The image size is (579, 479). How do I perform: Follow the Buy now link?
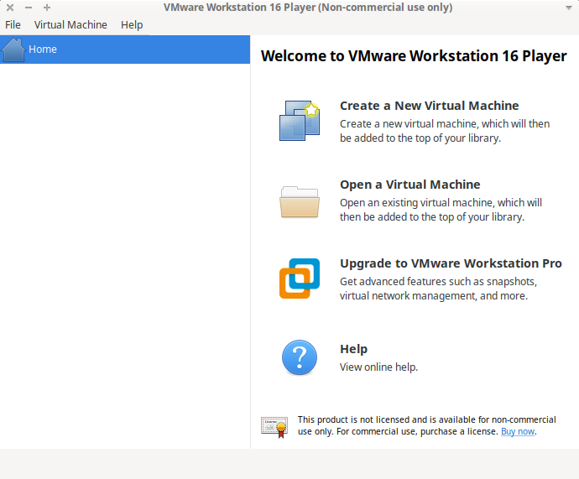[x=518, y=431]
